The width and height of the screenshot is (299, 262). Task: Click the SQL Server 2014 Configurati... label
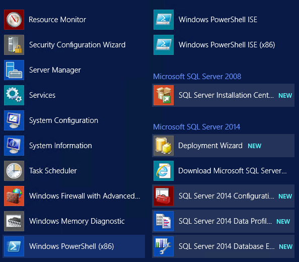tap(227, 196)
